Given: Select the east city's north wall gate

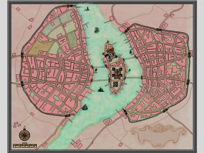Looking at the screenshot, I should tap(159, 29).
